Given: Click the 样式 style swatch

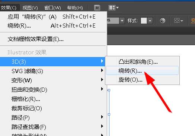Looking at the screenshot, I should coord(144,20).
